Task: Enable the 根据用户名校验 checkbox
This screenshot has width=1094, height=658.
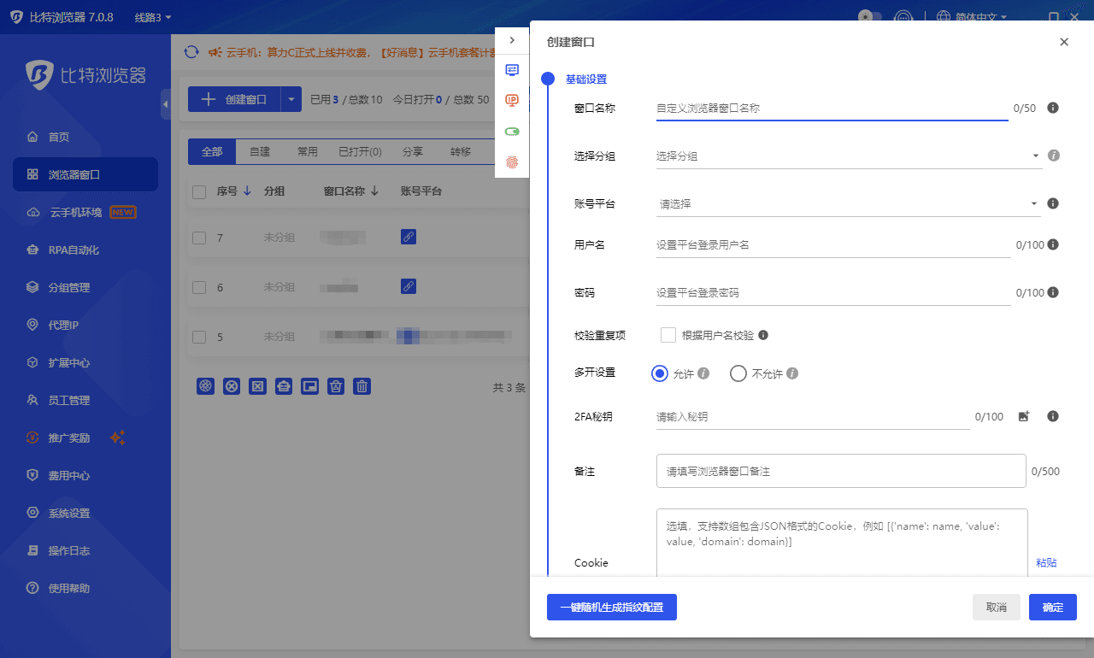Action: pyautogui.click(x=668, y=335)
